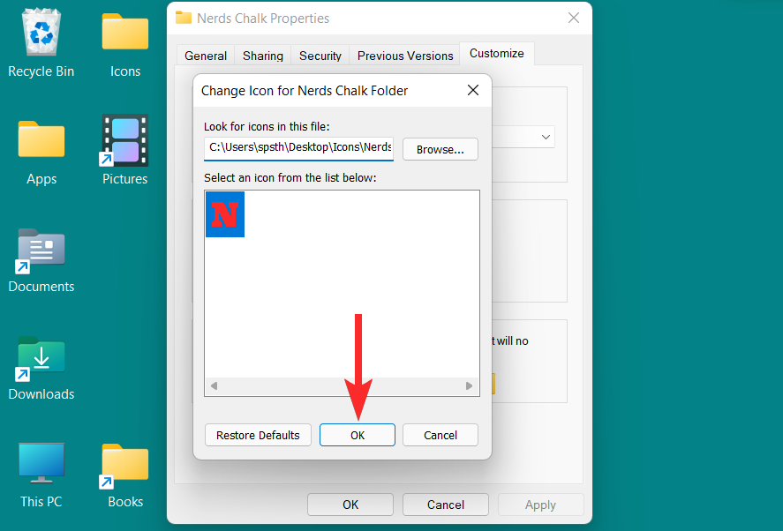Click OK in Change Icon dialog
Screen dimensions: 783x531
click(x=358, y=435)
